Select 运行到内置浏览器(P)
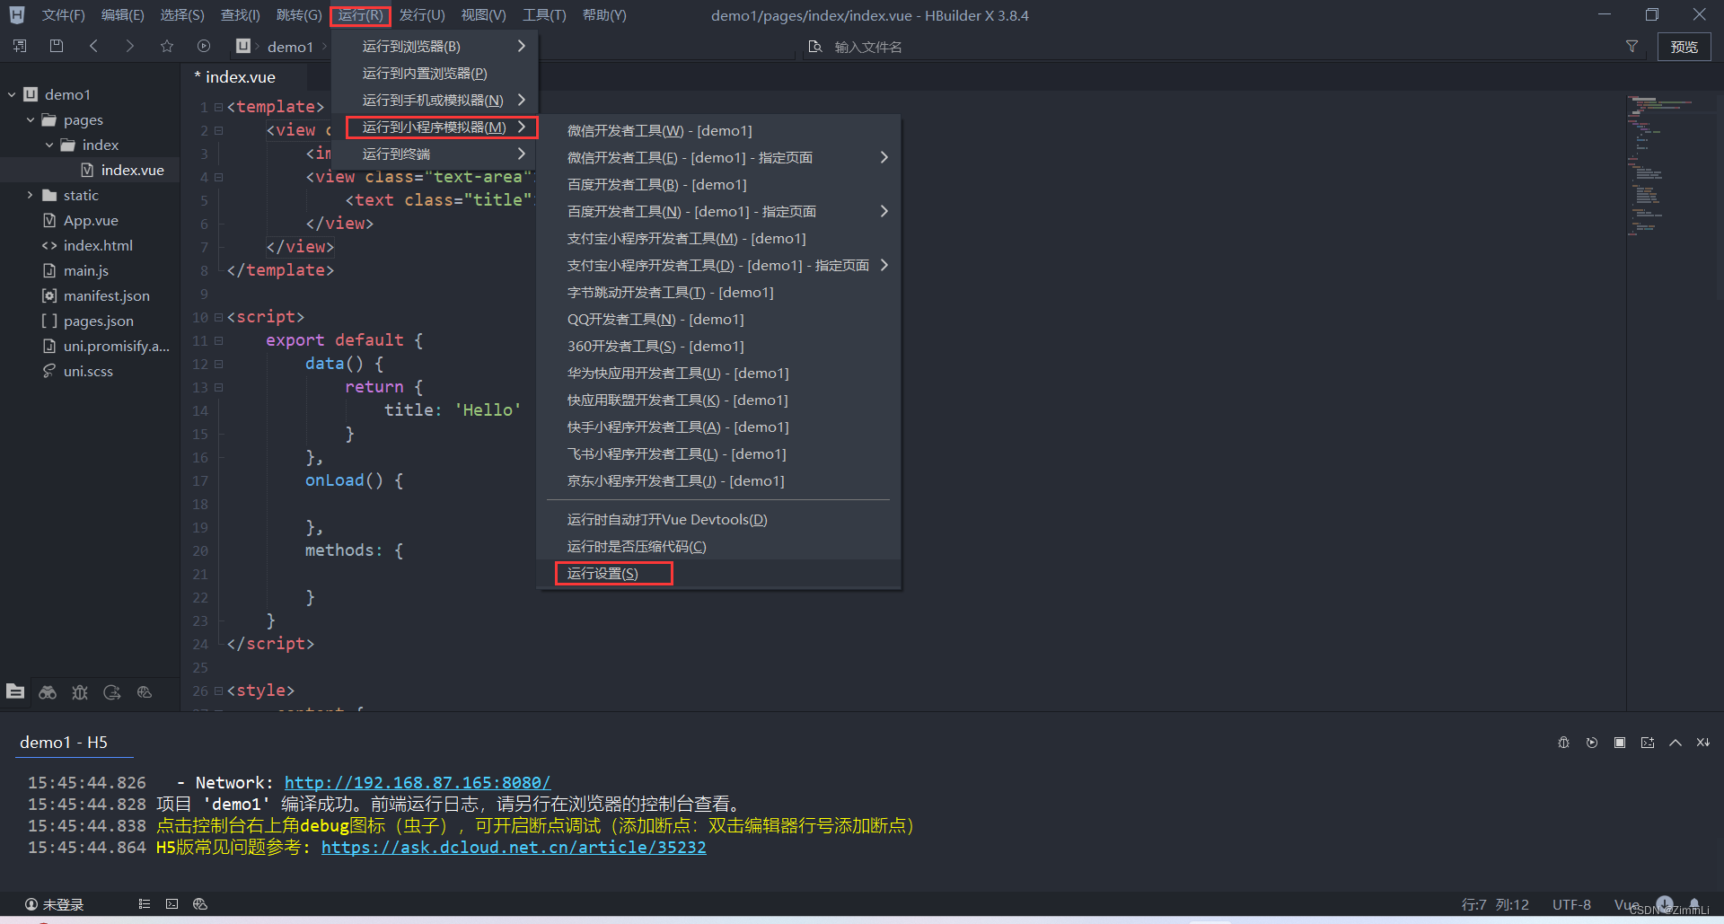This screenshot has height=924, width=1724. coord(435,73)
